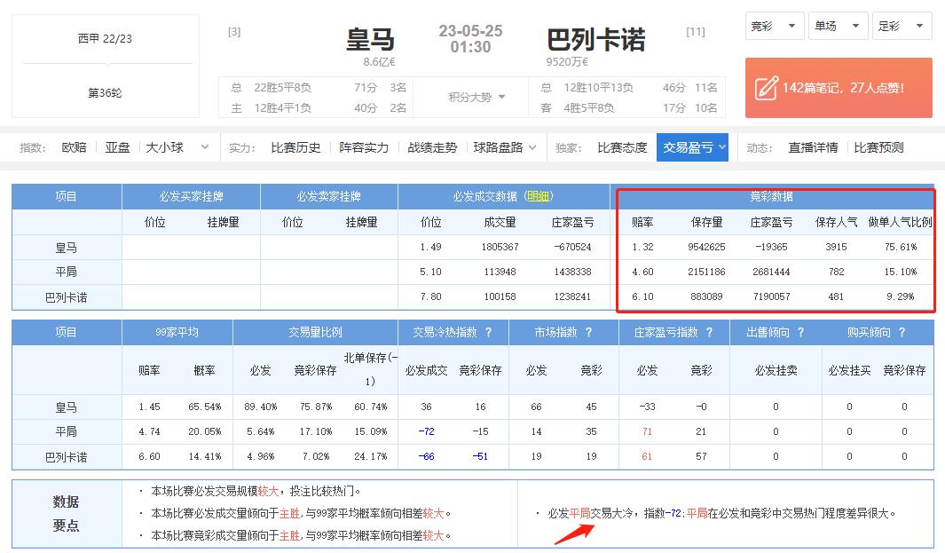The width and height of the screenshot is (945, 553).
Task: Click the 出售倾向 help question mark
Action: click(800, 333)
